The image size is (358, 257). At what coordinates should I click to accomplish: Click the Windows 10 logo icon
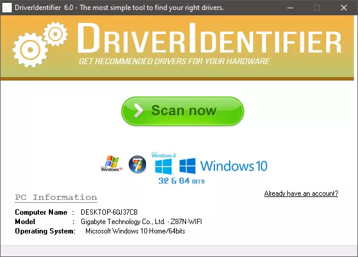click(x=223, y=166)
